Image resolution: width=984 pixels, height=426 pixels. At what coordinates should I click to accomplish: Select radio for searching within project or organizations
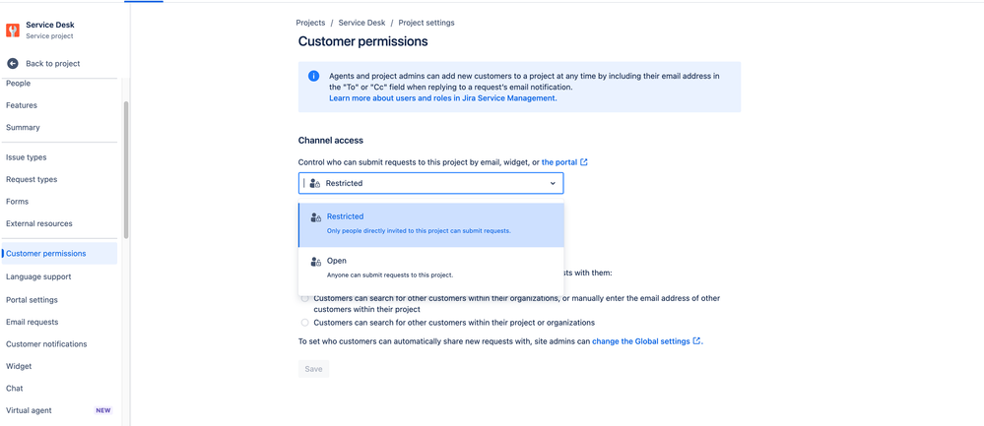tap(305, 323)
